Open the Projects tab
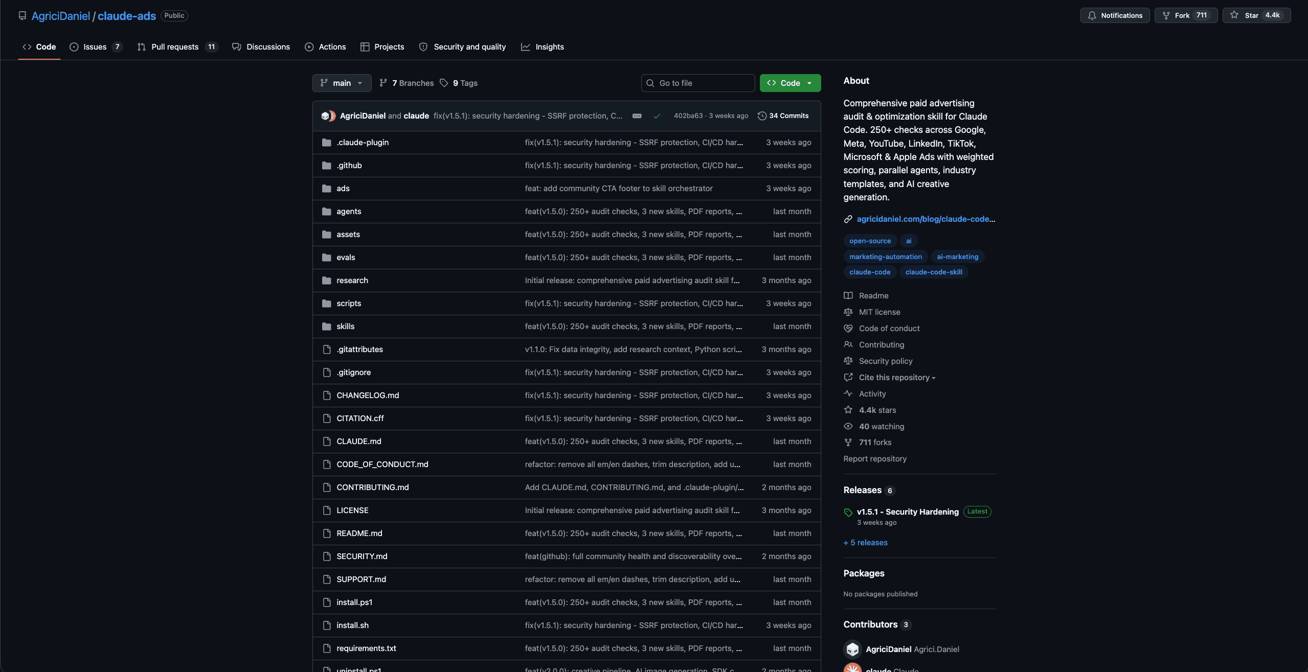 click(x=382, y=47)
